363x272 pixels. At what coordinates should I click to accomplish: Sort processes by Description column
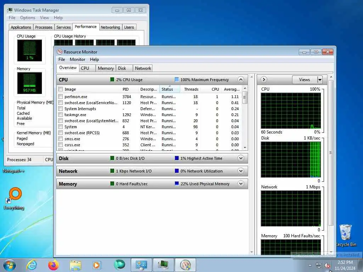149,89
